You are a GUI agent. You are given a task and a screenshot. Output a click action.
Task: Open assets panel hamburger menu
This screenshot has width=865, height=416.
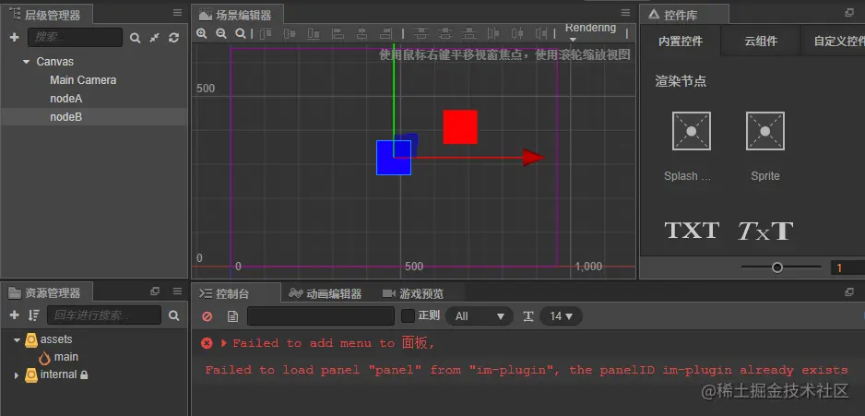177,291
